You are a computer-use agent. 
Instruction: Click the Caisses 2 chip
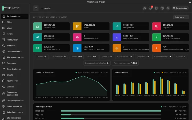pyautogui.click(x=181, y=57)
